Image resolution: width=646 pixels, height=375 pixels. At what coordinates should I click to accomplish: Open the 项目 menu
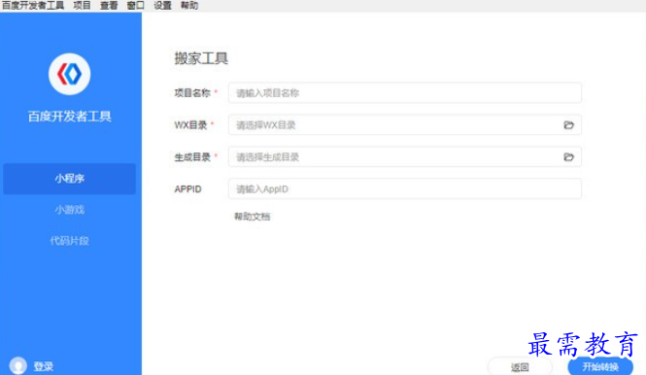[x=82, y=6]
